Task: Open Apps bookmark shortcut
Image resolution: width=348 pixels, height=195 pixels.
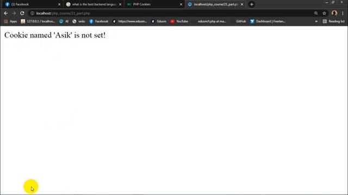Action: click(10, 22)
